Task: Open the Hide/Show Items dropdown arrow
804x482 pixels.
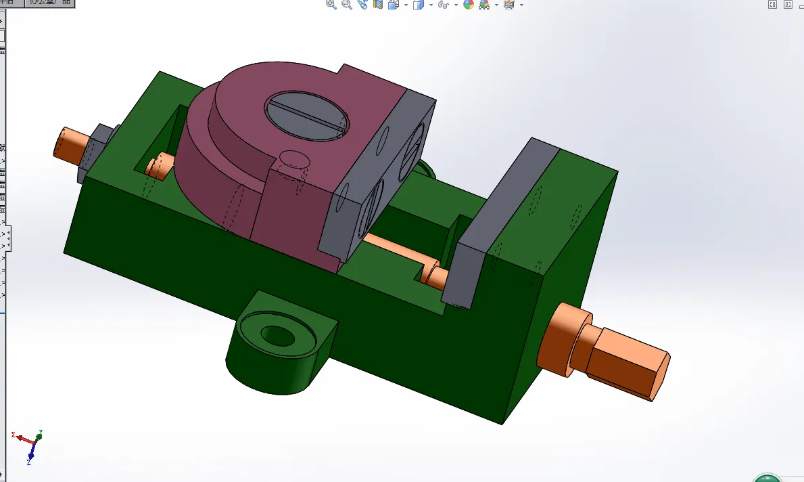Action: click(456, 5)
